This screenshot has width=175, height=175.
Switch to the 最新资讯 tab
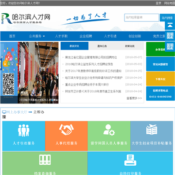tap(74, 46)
